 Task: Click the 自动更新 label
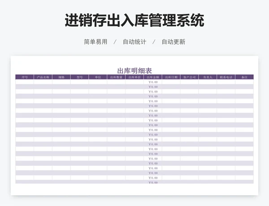173,42
